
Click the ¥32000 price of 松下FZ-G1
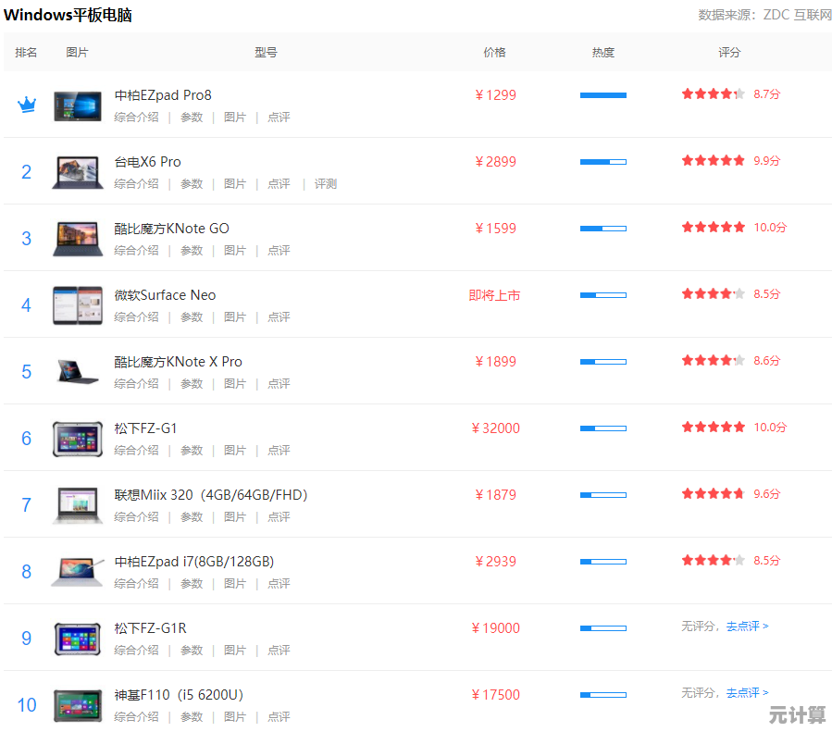[x=495, y=428]
